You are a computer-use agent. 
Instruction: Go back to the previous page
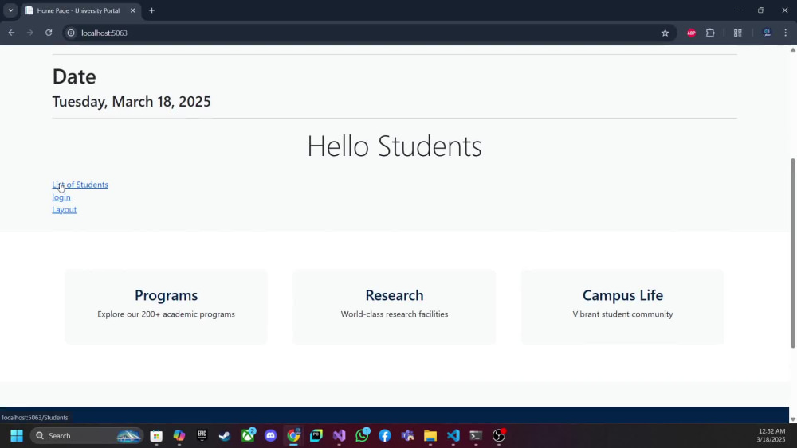pyautogui.click(x=11, y=33)
